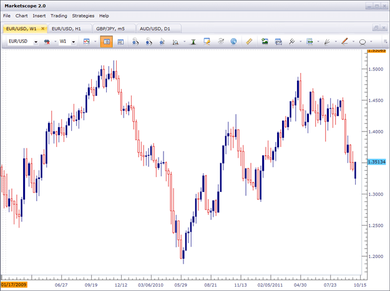Click the cursor pointer mode icon
The height and width of the screenshot is (291, 390).
162,42
